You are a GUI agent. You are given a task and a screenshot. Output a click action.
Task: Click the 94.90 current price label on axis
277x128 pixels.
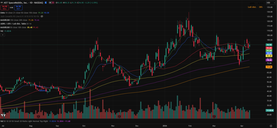point(269,45)
